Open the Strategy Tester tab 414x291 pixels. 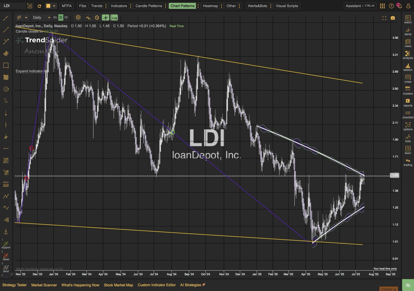coord(14,285)
